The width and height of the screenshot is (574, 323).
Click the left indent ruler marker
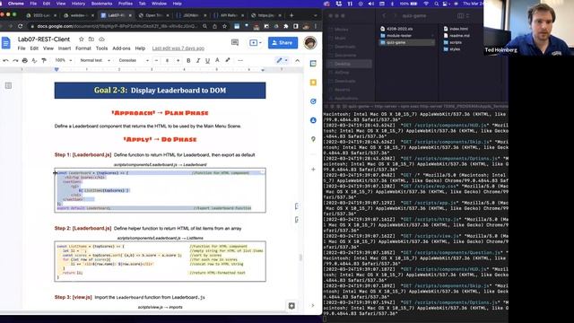coord(57,69)
